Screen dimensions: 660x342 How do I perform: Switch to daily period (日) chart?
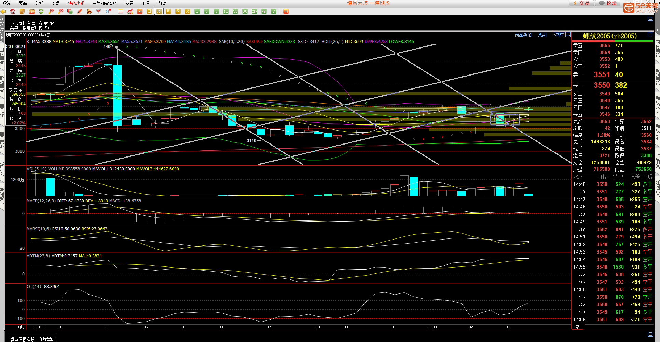(x=149, y=11)
